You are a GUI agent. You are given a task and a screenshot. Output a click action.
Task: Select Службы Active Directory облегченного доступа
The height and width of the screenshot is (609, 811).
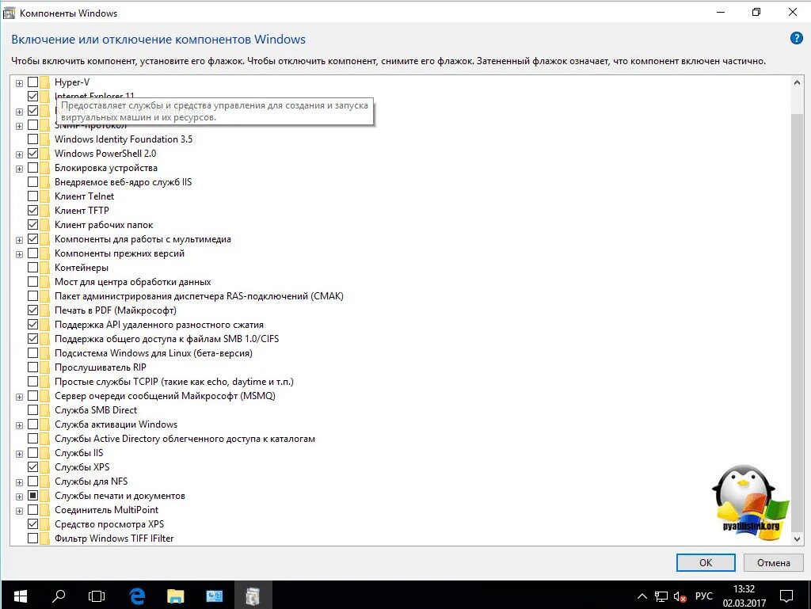[185, 439]
